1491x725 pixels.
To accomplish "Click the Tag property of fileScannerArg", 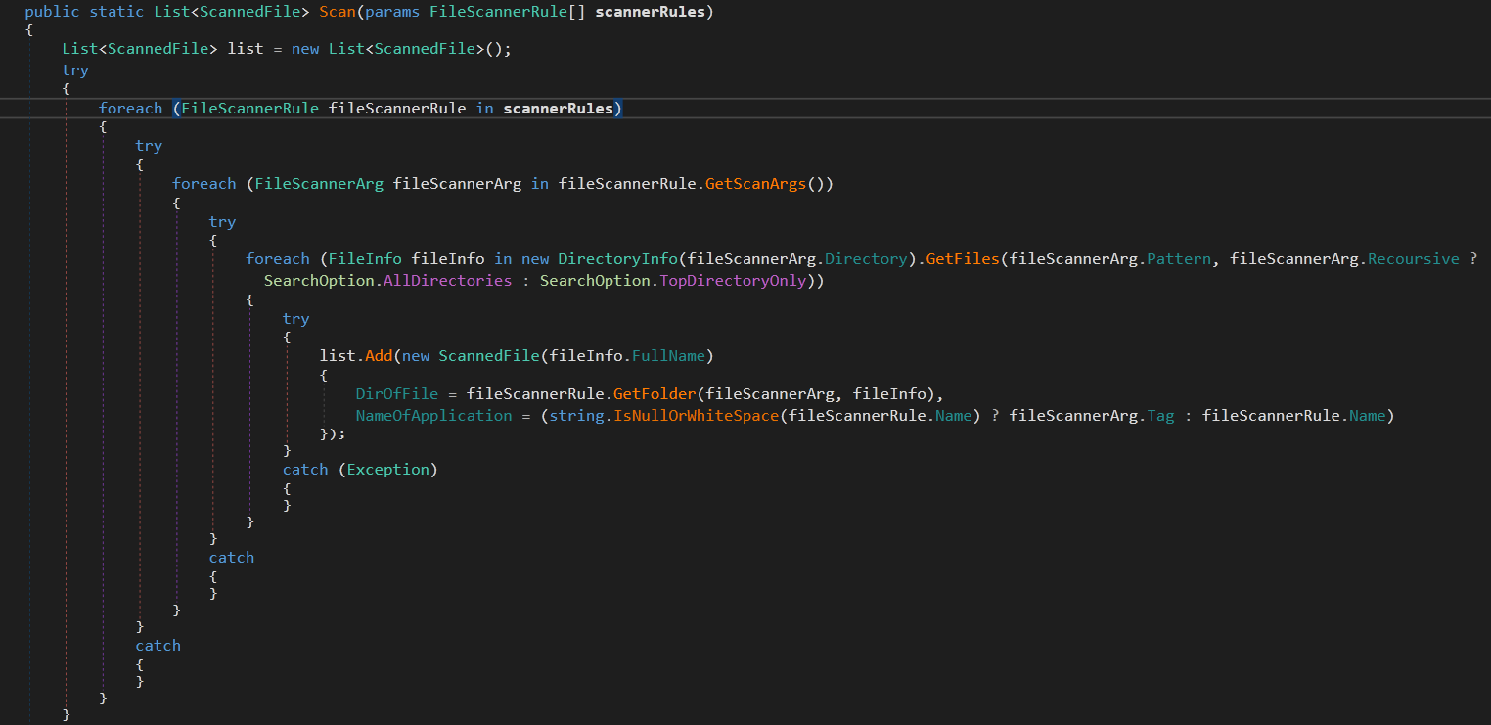I will click(x=1160, y=416).
